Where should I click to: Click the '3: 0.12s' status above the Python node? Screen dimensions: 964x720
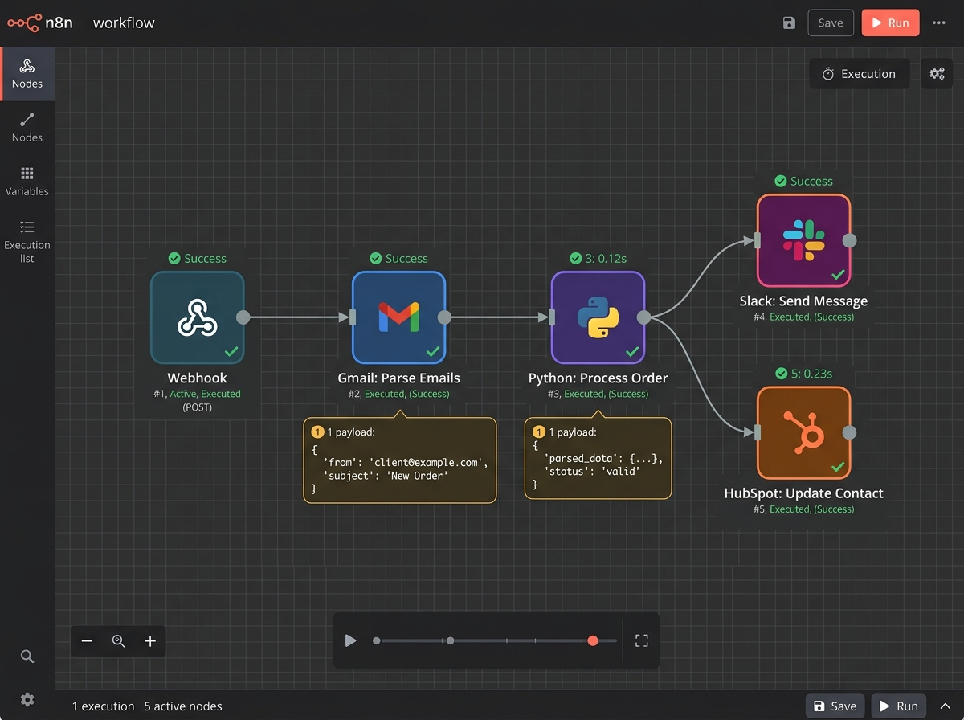598,258
